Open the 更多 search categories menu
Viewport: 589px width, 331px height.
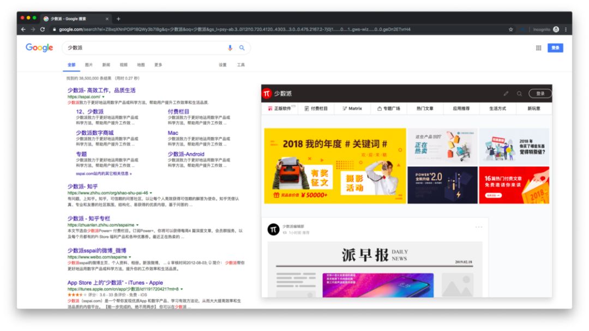coord(158,65)
